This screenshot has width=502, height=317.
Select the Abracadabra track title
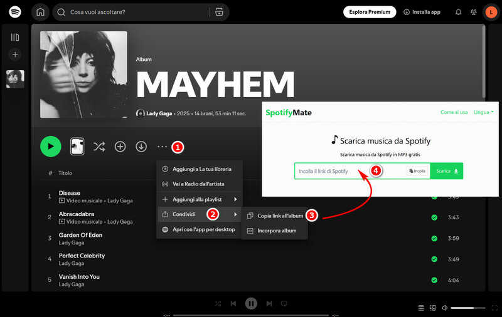coord(77,214)
